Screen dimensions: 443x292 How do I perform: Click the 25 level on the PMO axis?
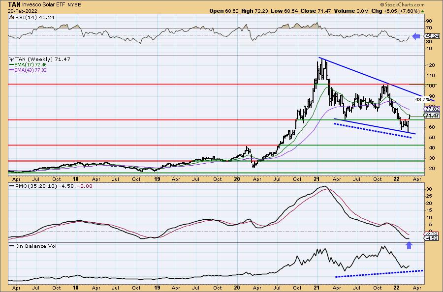click(429, 196)
